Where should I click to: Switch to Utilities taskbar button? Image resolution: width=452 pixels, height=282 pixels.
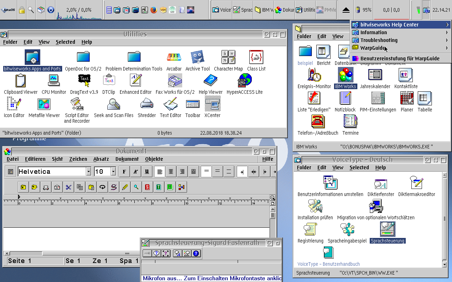coord(305,10)
